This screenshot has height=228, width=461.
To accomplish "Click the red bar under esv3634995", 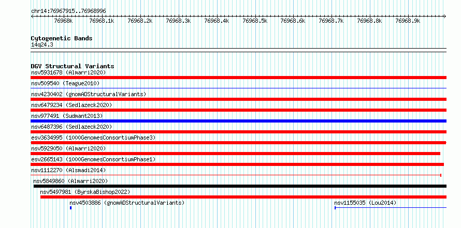I will pyautogui.click(x=238, y=143).
